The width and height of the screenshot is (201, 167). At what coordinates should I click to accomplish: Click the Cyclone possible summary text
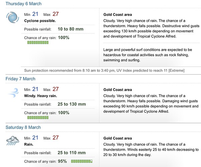point(40,21)
